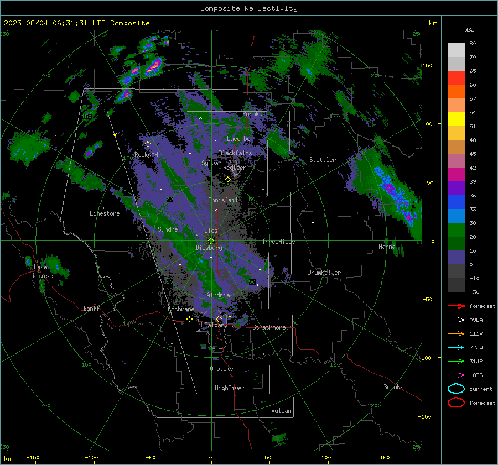The width and height of the screenshot is (498, 465).
Task: Click the Didsbury city label
Action: tap(209, 248)
